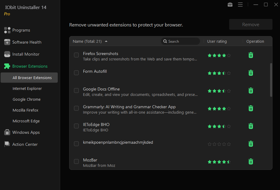Click the 'MozBar from Moz' description

point(99,166)
